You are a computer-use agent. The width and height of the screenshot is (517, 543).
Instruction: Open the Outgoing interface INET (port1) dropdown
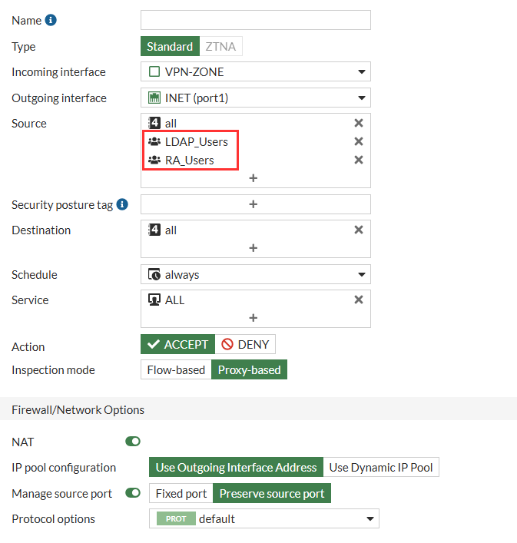[256, 98]
